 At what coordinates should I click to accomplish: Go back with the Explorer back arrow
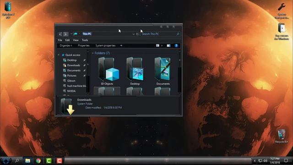(x=60, y=34)
